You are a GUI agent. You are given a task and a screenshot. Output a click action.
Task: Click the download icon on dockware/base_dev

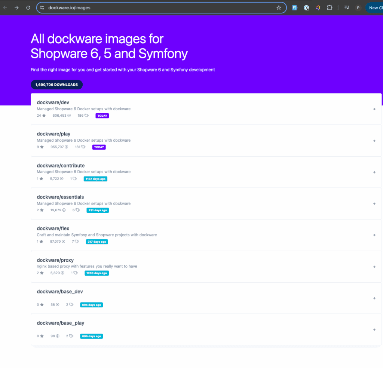tap(58, 305)
